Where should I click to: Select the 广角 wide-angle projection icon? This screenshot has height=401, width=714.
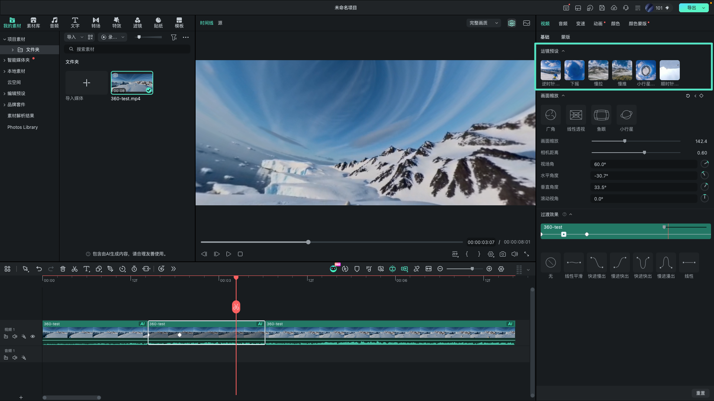pos(551,115)
